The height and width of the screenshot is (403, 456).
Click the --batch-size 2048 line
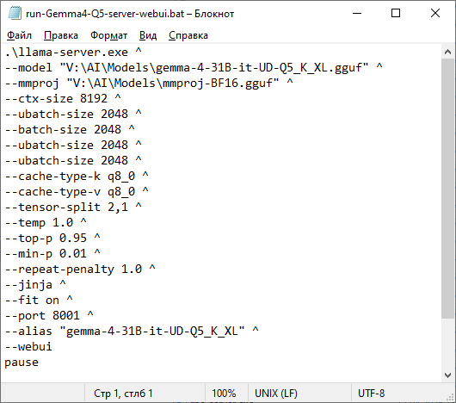[70, 130]
